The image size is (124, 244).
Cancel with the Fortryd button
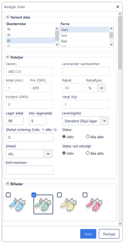pyautogui.click(x=109, y=234)
